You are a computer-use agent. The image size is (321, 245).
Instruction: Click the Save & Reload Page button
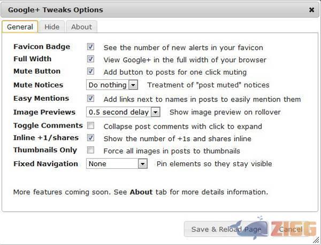226,229
